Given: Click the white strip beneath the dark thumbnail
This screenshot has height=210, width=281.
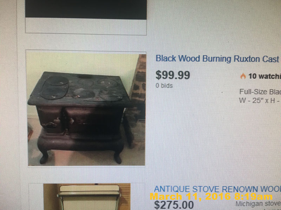Looking at the screenshot, I should [86, 26].
